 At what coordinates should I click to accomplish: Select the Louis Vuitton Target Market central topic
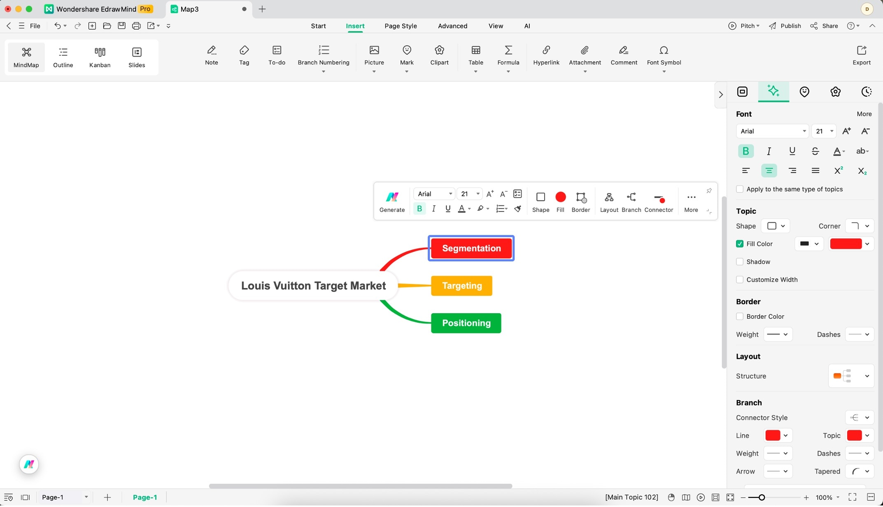(313, 286)
